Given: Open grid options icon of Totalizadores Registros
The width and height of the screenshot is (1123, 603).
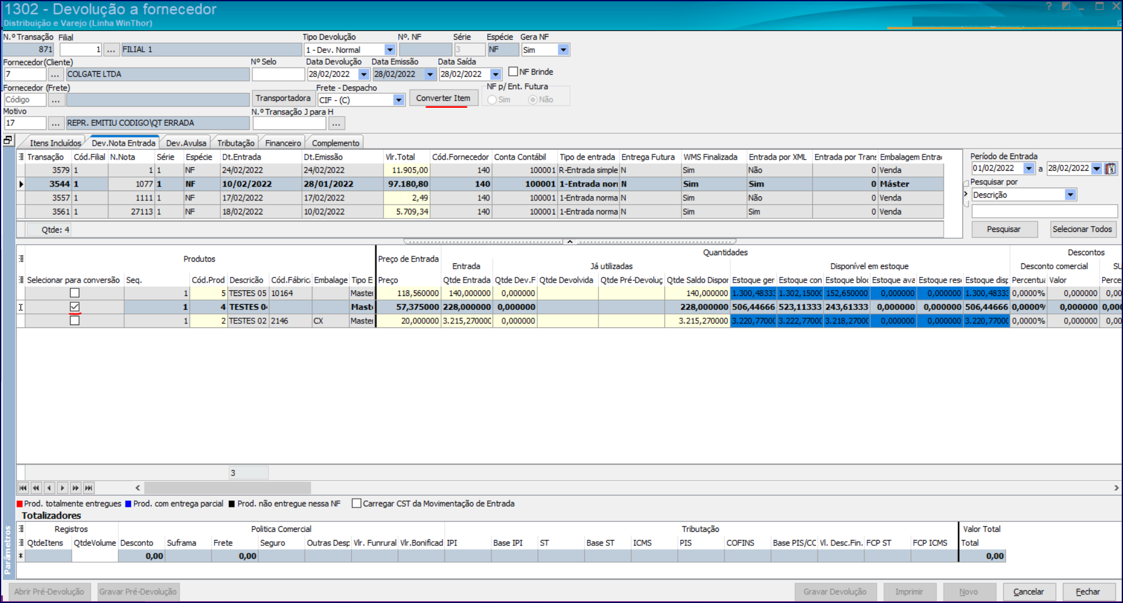Looking at the screenshot, I should (21, 529).
